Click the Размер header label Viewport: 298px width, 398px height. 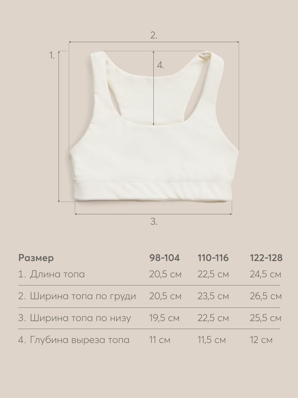pyautogui.click(x=36, y=258)
